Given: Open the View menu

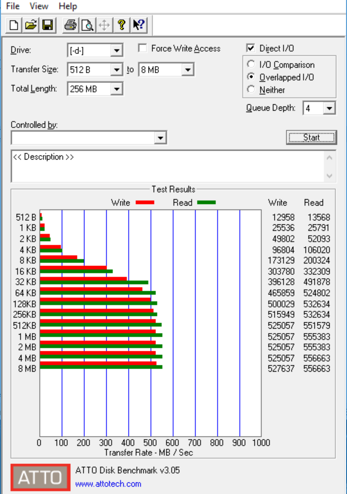Looking at the screenshot, I should 39,6.
